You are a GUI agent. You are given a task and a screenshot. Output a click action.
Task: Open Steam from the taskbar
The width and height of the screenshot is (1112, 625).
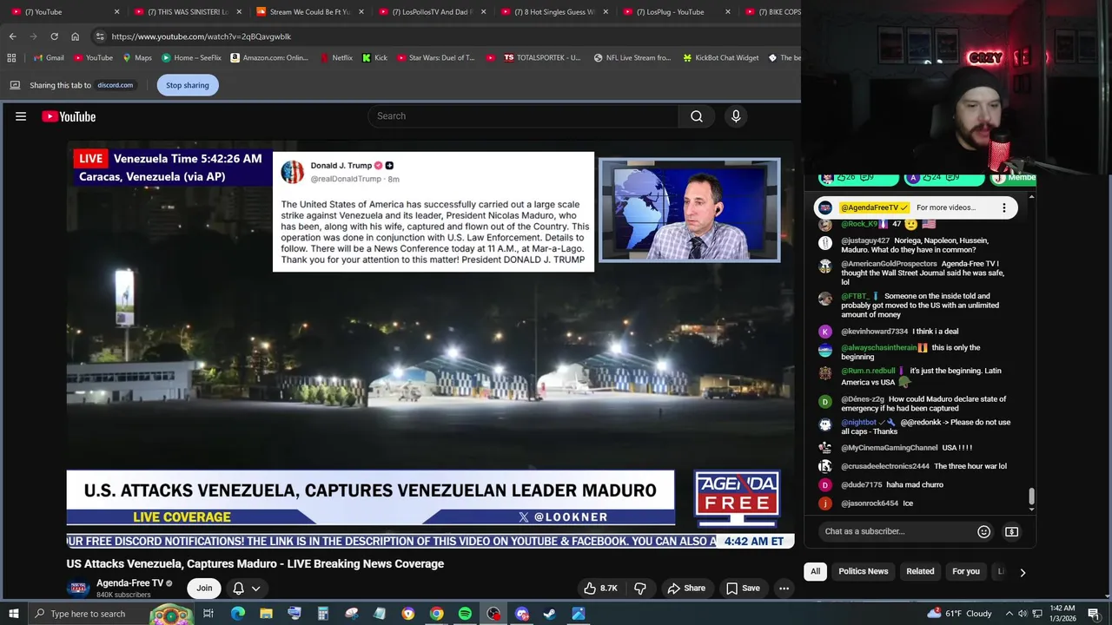(x=550, y=614)
